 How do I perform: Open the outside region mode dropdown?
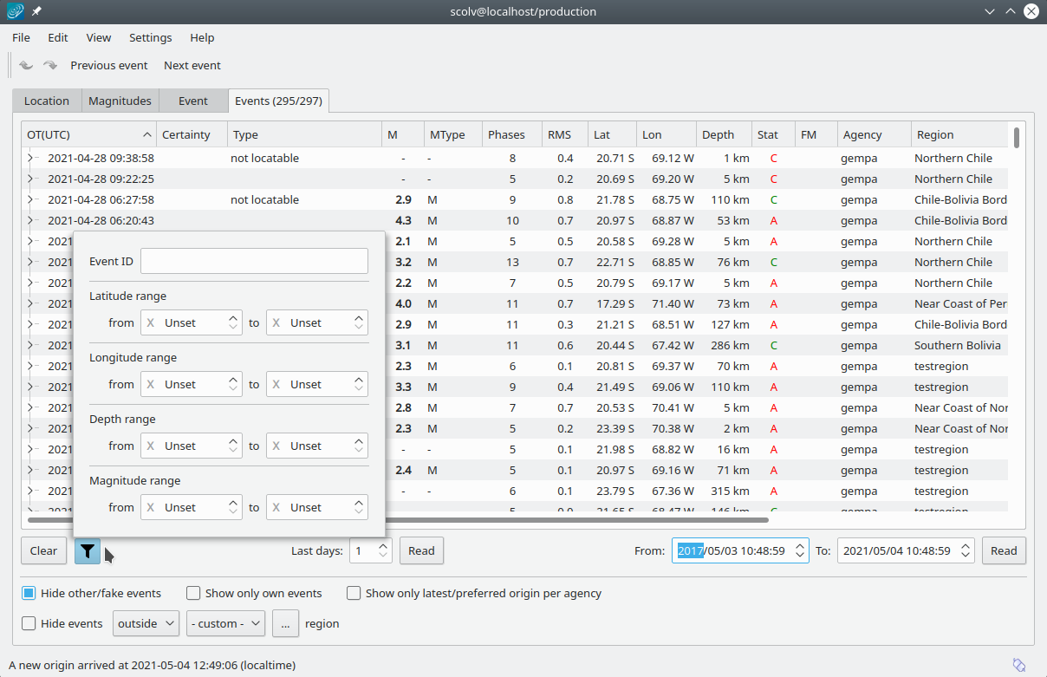[146, 623]
